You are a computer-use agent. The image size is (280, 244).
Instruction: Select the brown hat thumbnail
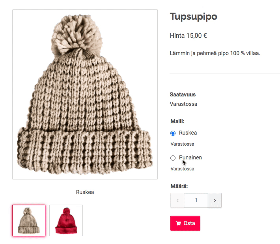coord(29,220)
